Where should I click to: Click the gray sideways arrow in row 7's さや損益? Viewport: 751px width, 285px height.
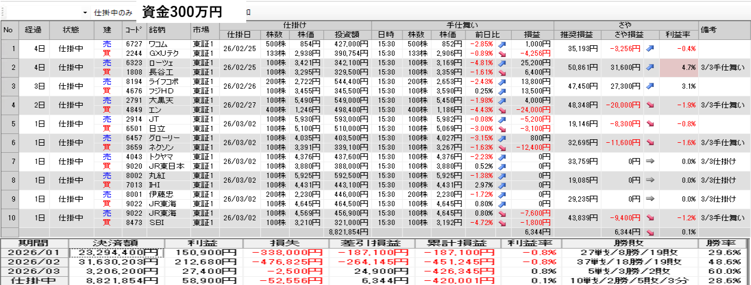(x=650, y=161)
